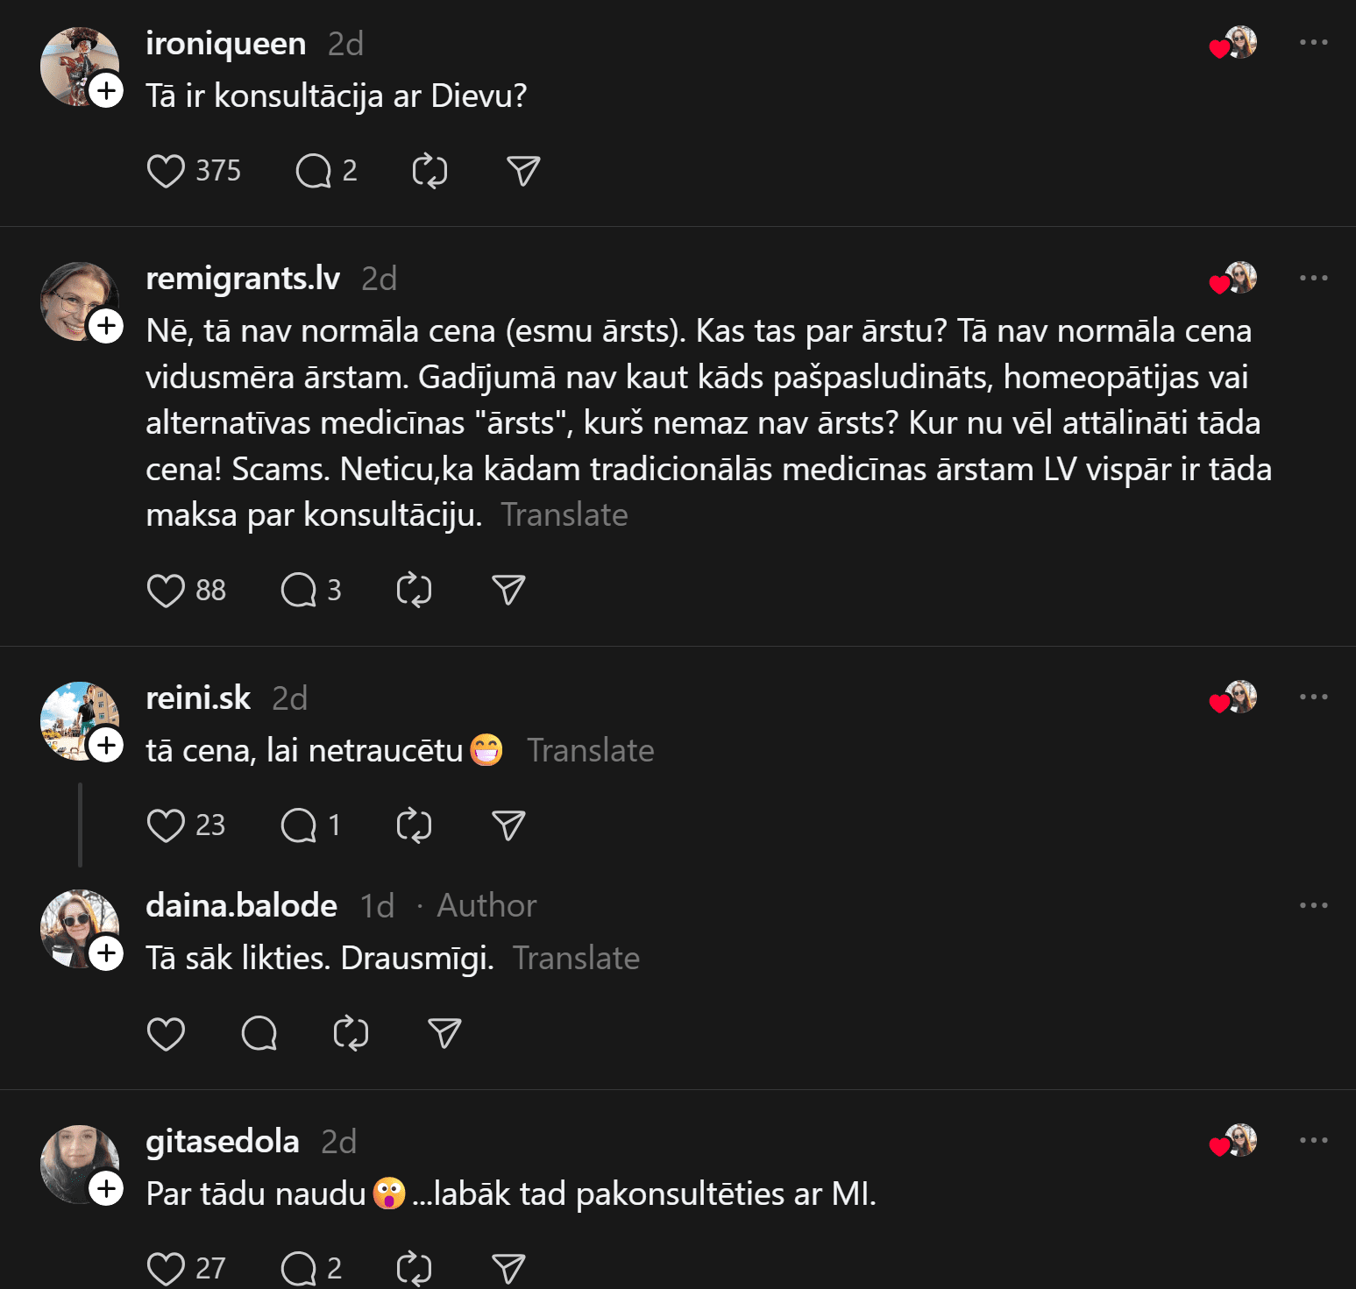Share ironiqueen's comment via send icon

pyautogui.click(x=523, y=171)
